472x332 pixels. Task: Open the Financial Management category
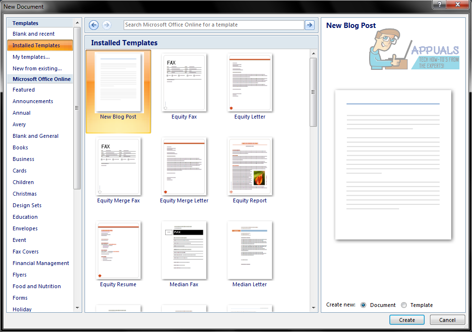point(40,263)
